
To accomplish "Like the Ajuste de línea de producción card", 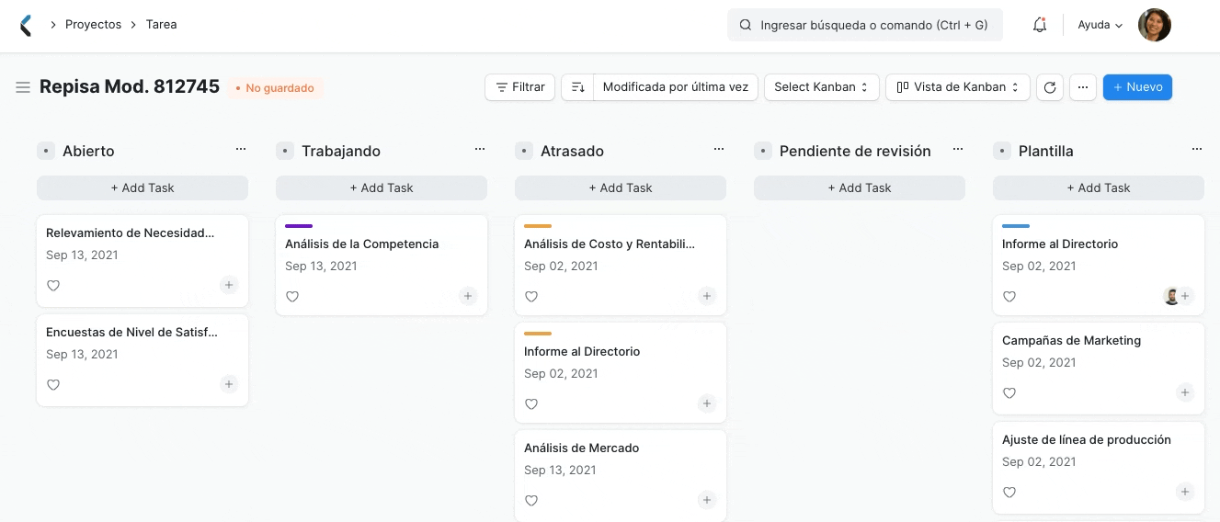I will [1009, 493].
